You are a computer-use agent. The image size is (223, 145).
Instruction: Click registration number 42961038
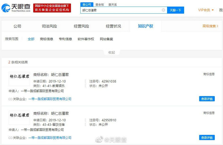(x=109, y=81)
